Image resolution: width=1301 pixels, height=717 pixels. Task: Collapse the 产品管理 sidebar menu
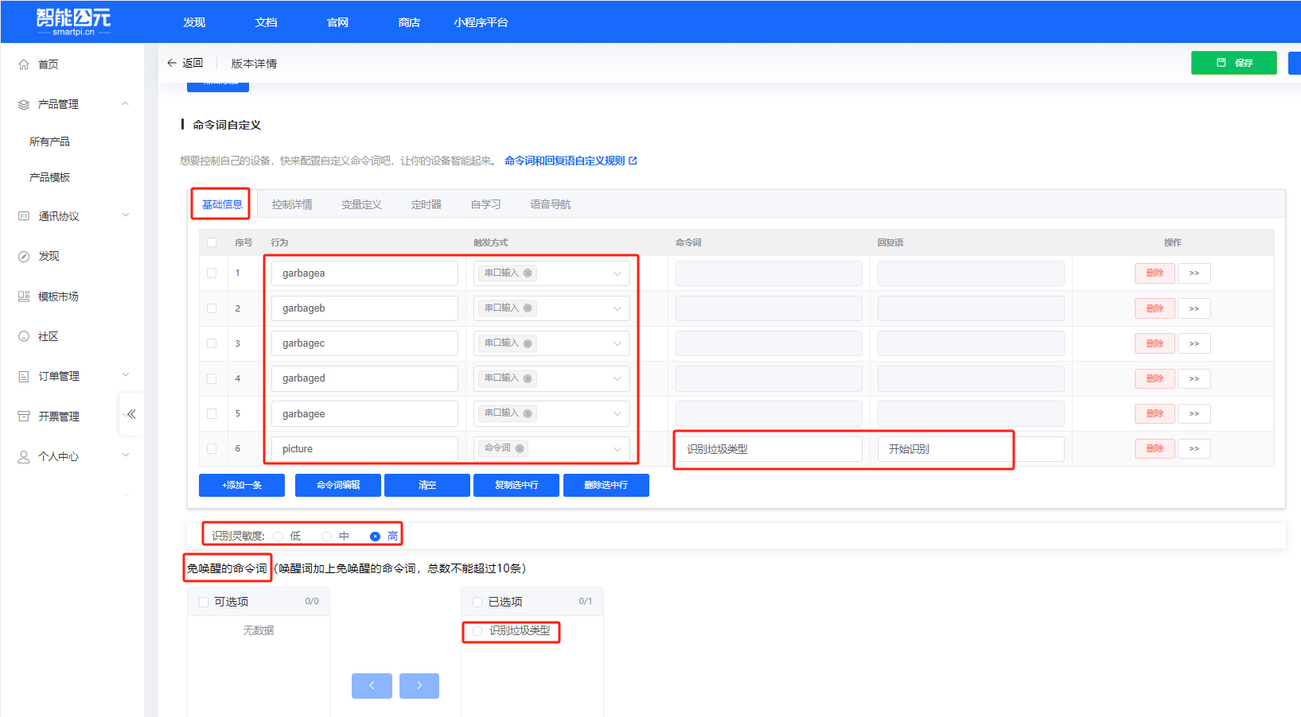coord(125,104)
